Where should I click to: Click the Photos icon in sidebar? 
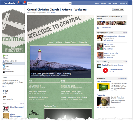coord(4,69)
